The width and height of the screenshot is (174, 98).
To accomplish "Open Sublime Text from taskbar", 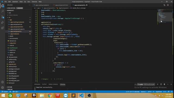I will [x=73, y=96].
